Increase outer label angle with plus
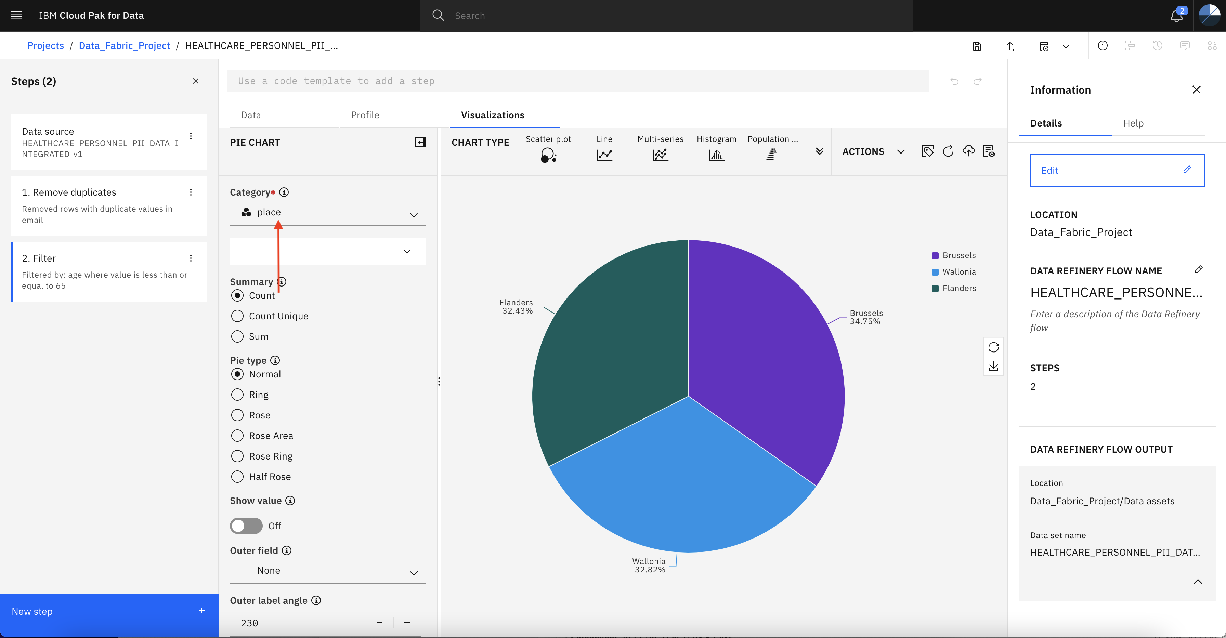The image size is (1226, 638). coord(407,623)
